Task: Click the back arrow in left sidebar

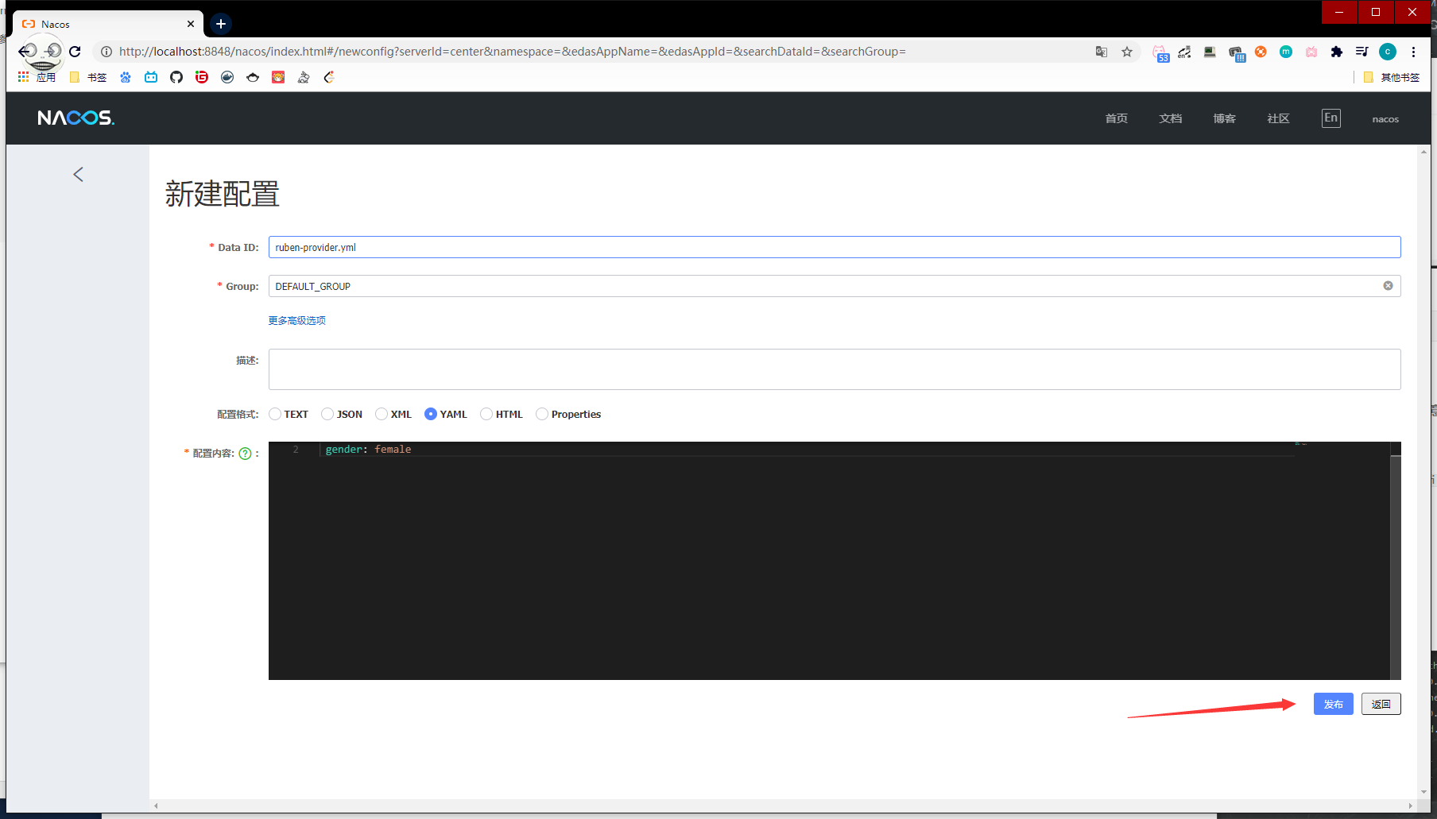Action: [x=78, y=175]
